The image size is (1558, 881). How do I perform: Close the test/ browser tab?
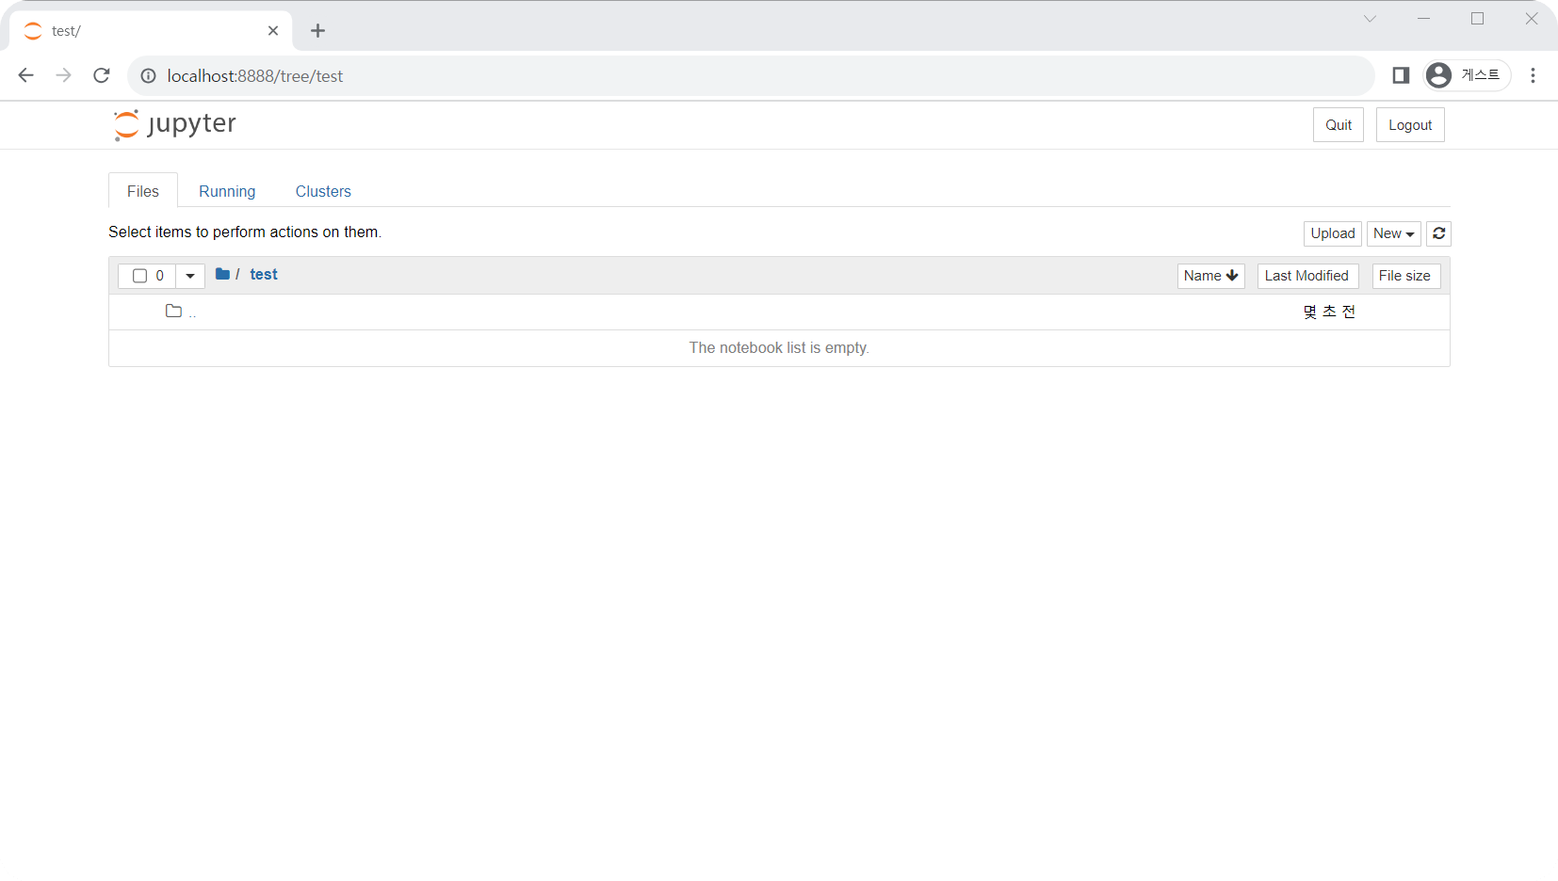coord(273,31)
